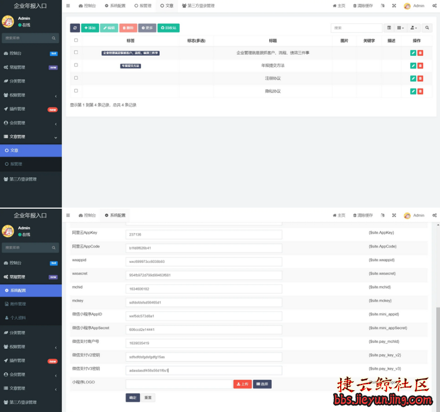Open the columns visibility dropdown
The width and height of the screenshot is (440, 412).
[x=400, y=28]
